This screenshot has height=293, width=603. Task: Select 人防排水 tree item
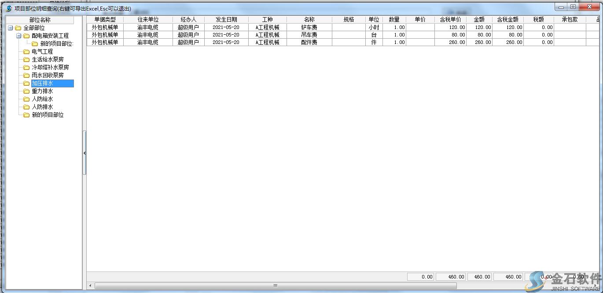point(42,107)
